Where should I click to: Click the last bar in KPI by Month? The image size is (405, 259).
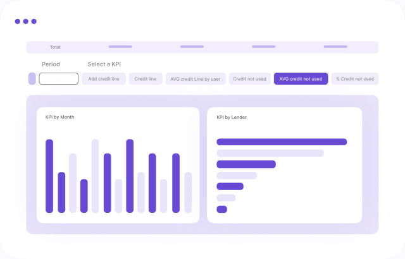[x=188, y=193]
